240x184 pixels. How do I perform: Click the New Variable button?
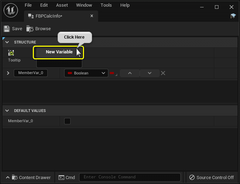click(59, 52)
